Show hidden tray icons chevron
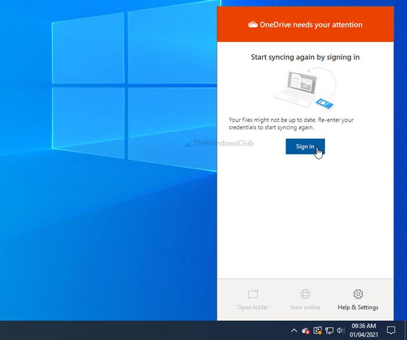Image resolution: width=407 pixels, height=340 pixels. pyautogui.click(x=294, y=331)
